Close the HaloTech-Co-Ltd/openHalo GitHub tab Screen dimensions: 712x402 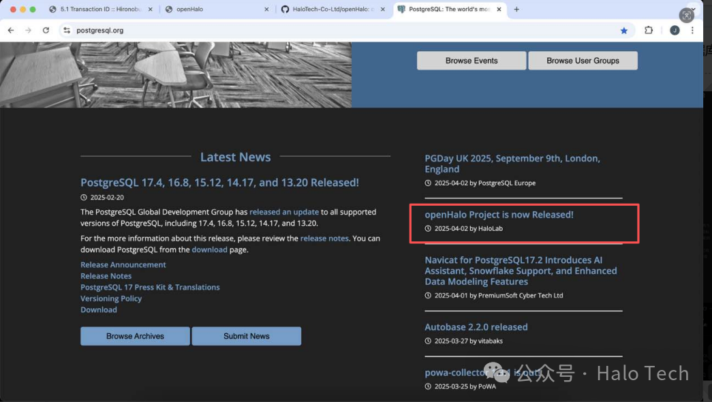point(383,9)
